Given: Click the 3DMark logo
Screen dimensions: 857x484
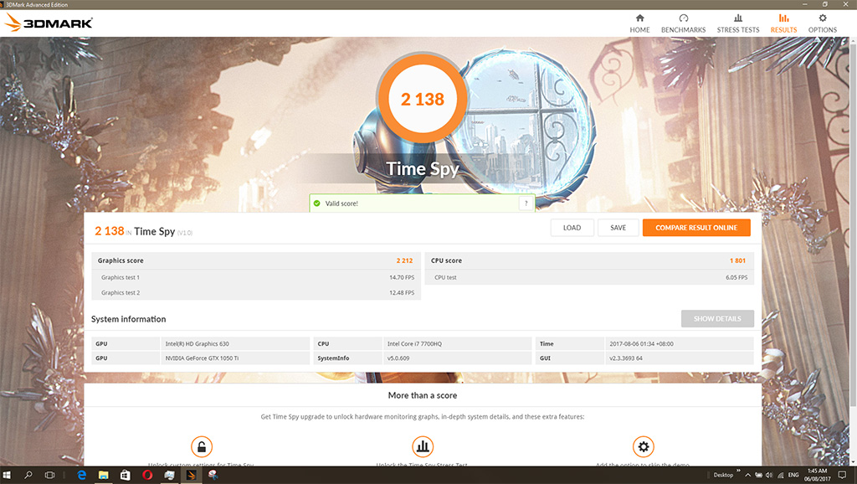Looking at the screenshot, I should click(x=49, y=23).
